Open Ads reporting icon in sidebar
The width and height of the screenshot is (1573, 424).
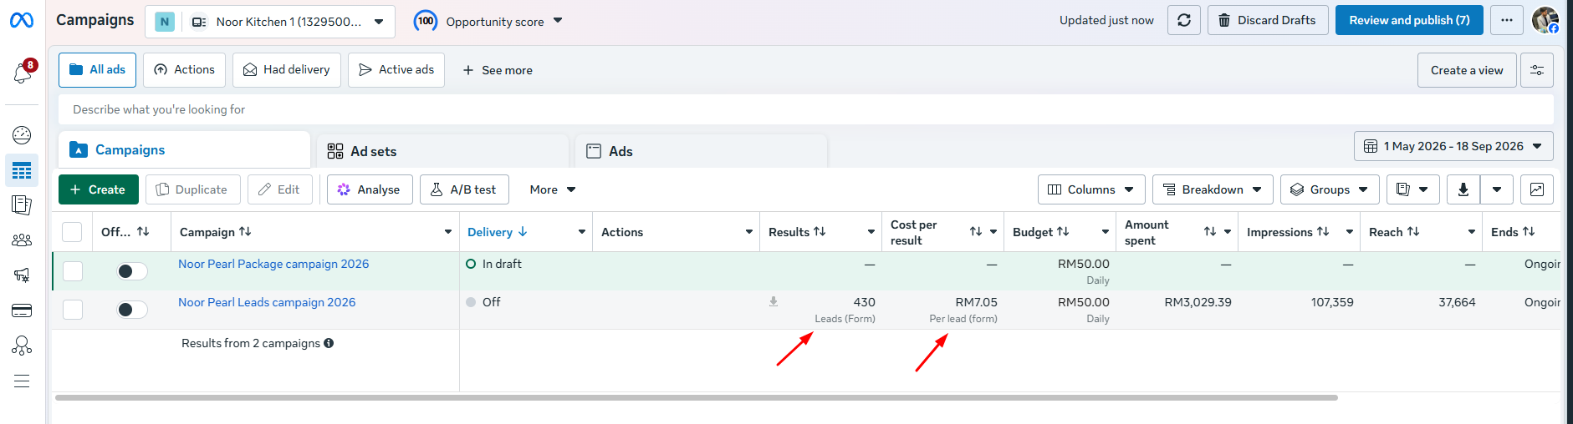[22, 205]
